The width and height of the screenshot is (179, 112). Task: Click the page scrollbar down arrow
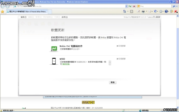[178, 107]
